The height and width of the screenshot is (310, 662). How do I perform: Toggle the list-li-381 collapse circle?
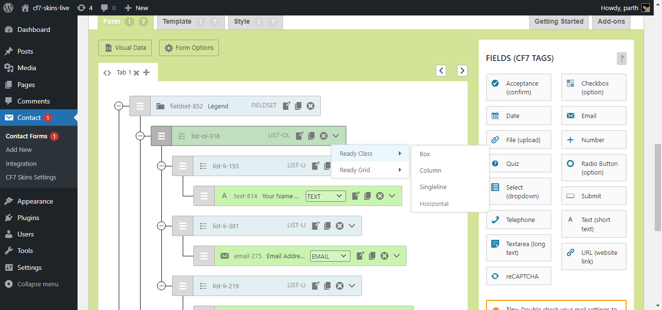161,226
